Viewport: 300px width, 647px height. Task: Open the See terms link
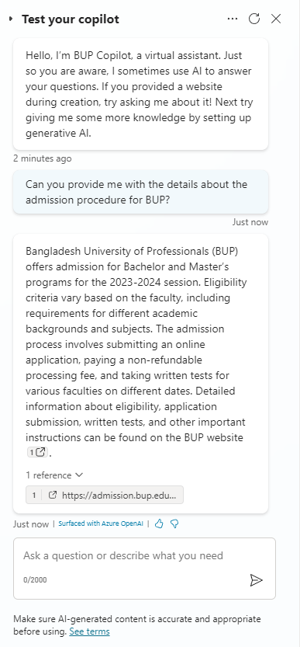[x=89, y=631]
